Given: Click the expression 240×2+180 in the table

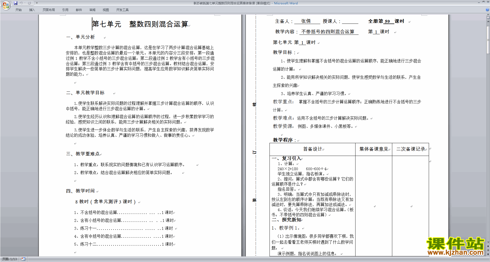Looking at the screenshot, I should click(x=288, y=169).
